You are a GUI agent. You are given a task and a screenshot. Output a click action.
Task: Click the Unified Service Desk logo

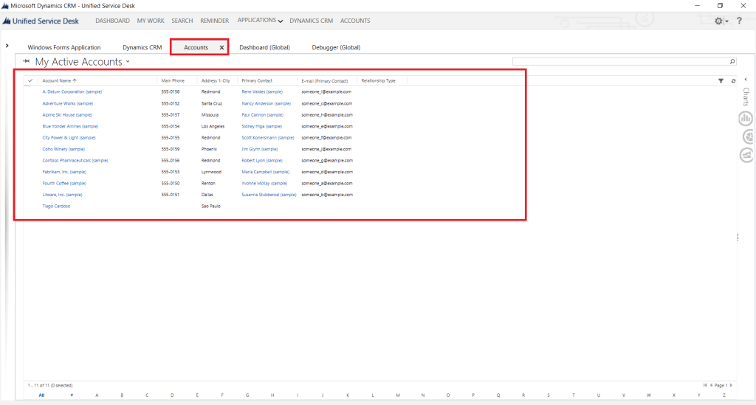[41, 21]
